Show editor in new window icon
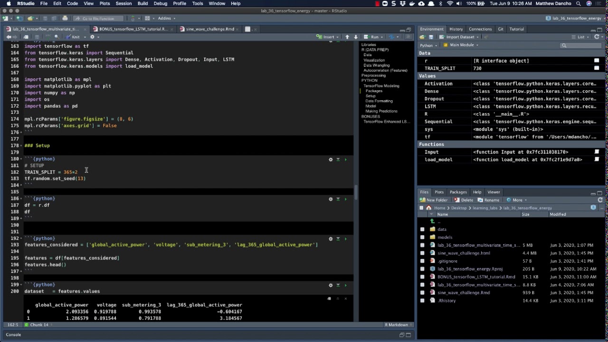The width and height of the screenshot is (608, 342). pyautogui.click(x=27, y=37)
